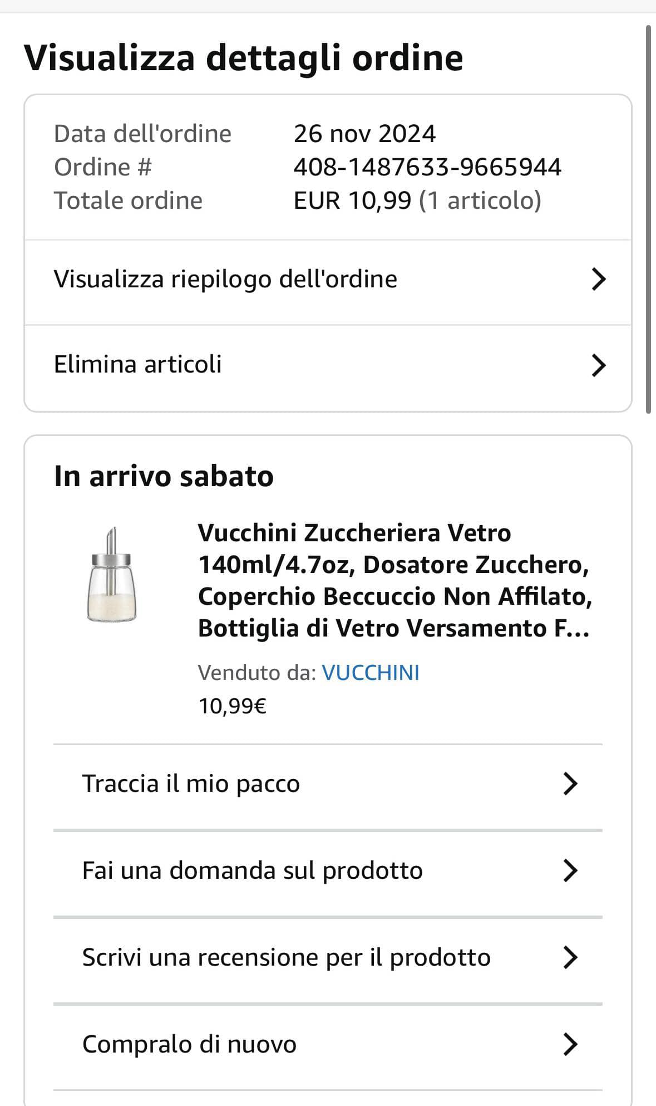Open the Vucchini Zuccheriera product title

coord(394,580)
